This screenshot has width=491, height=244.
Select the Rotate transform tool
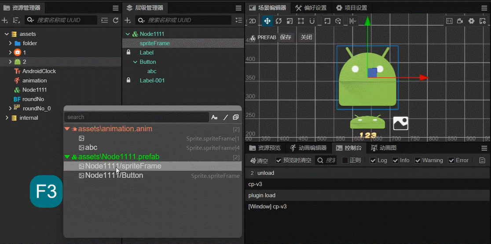tap(278, 21)
